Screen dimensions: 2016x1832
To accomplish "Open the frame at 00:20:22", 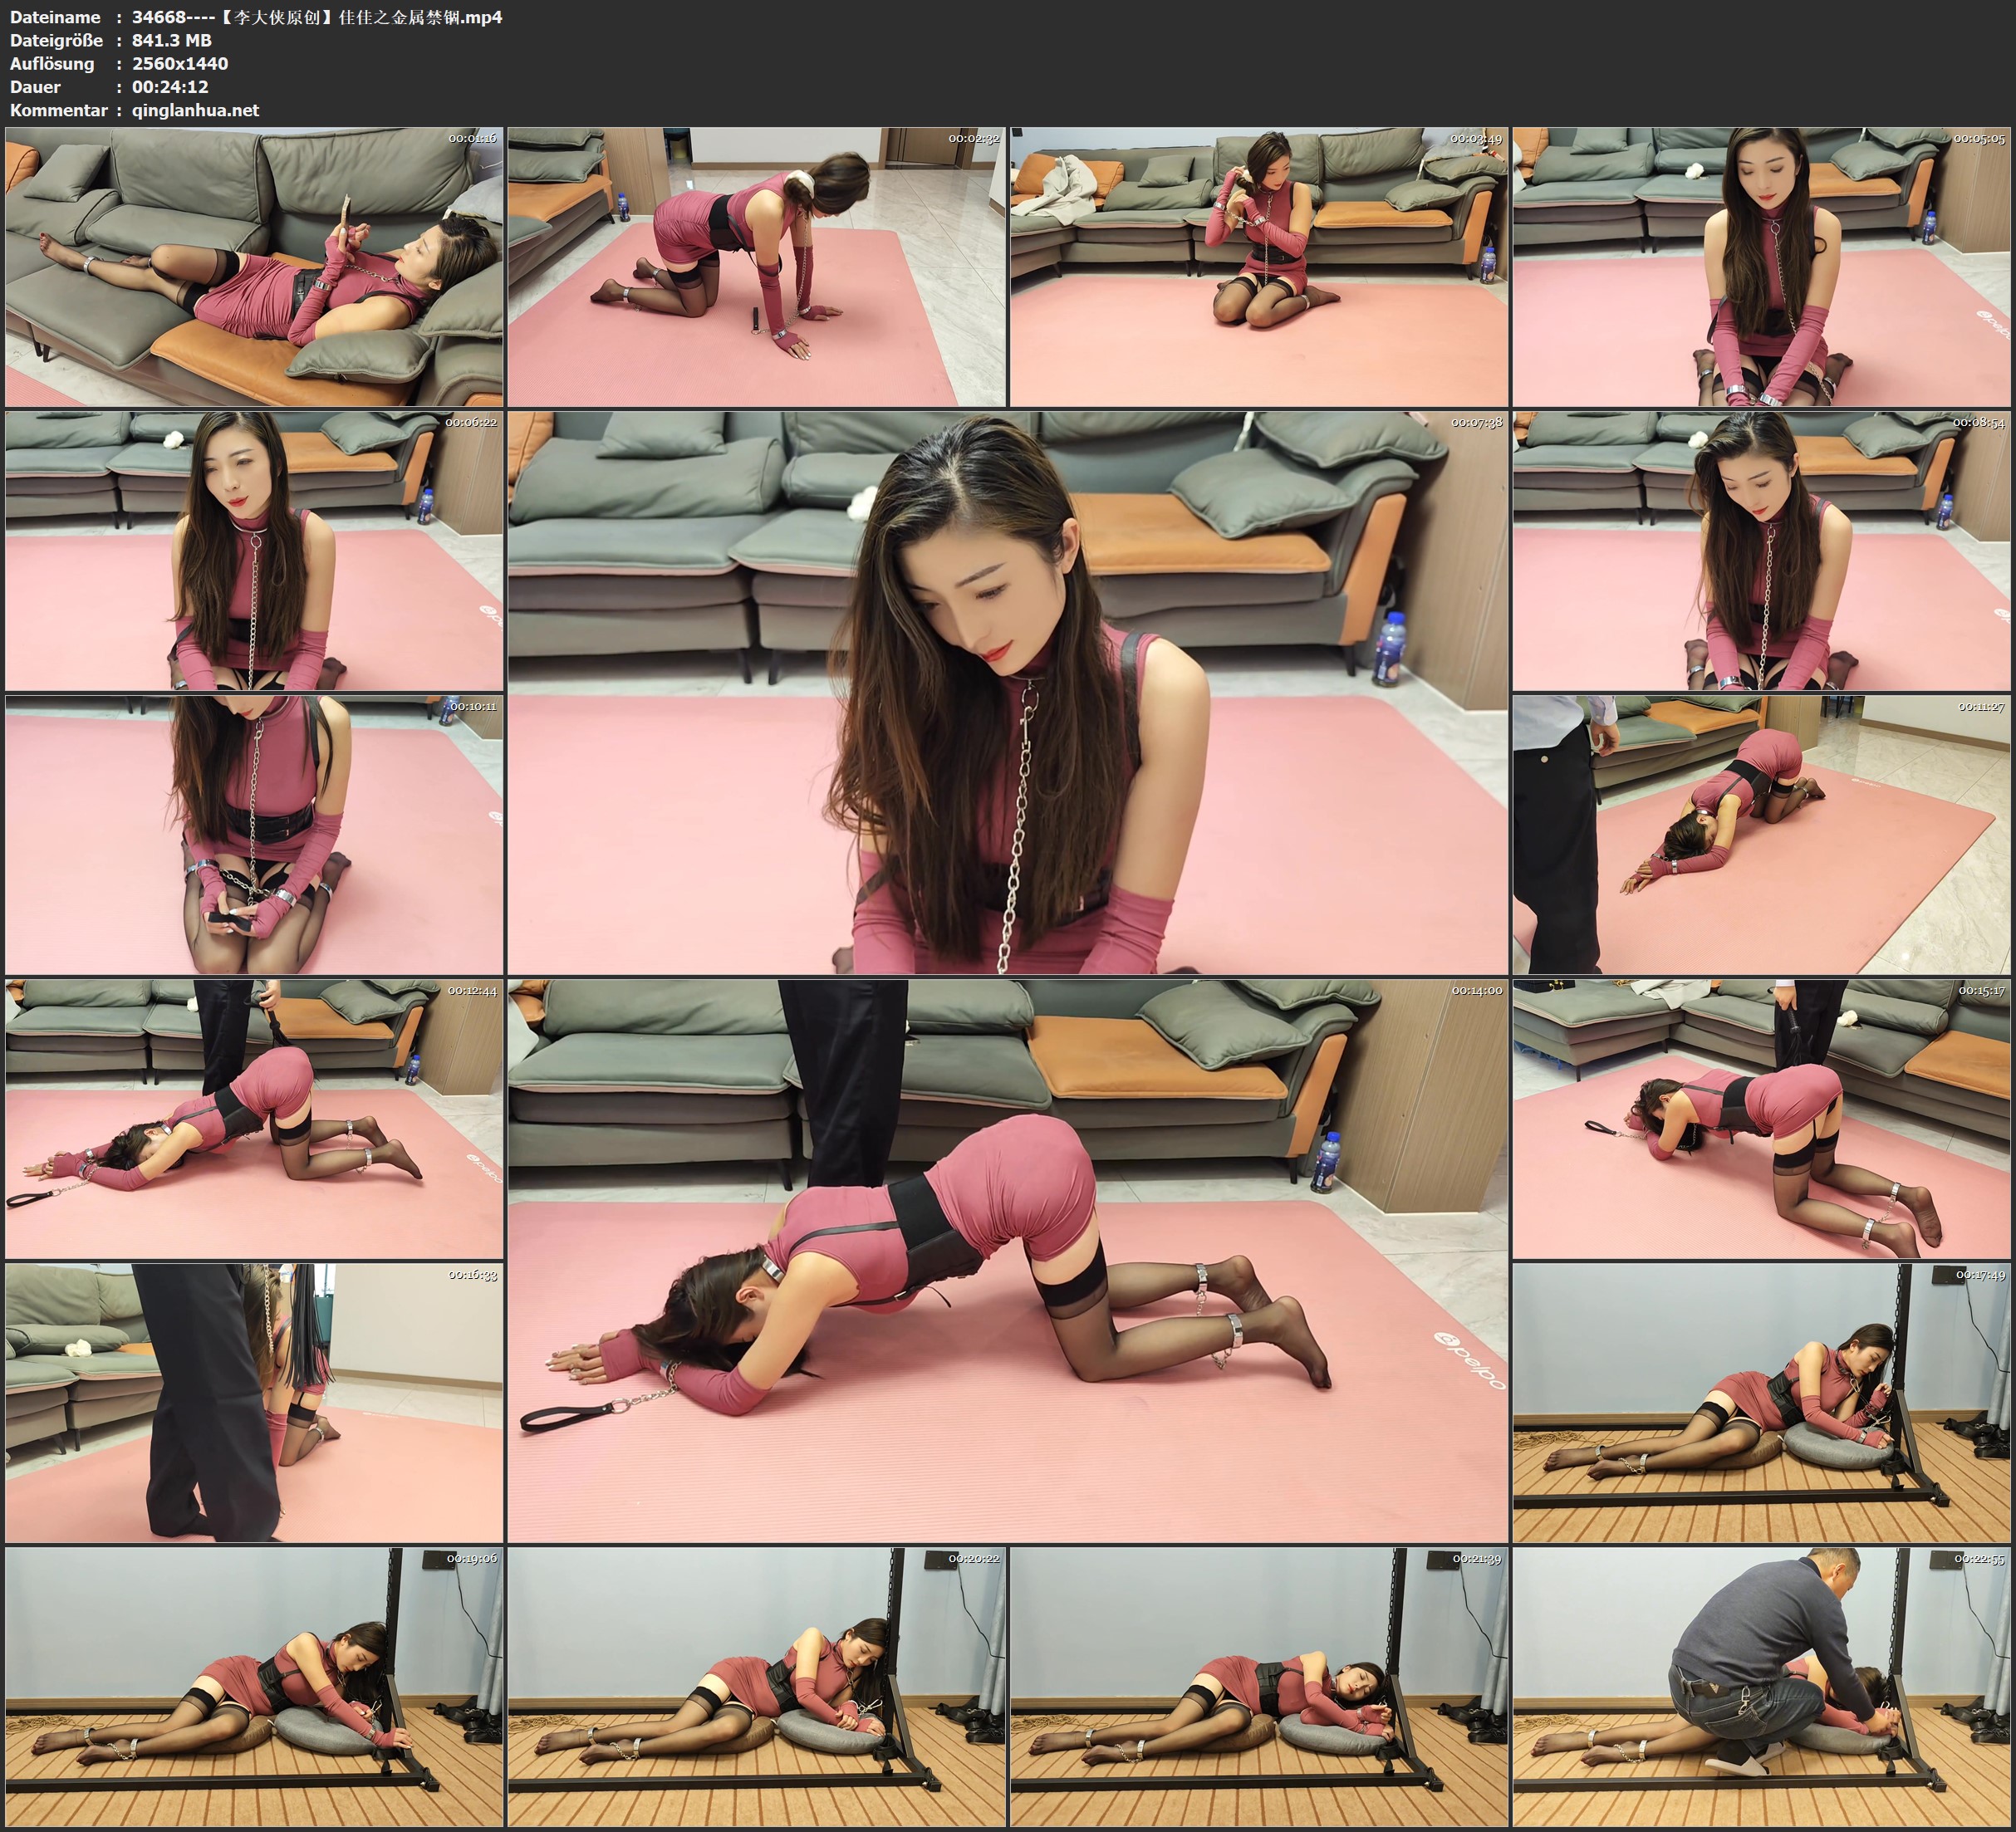I will coord(756,1686).
